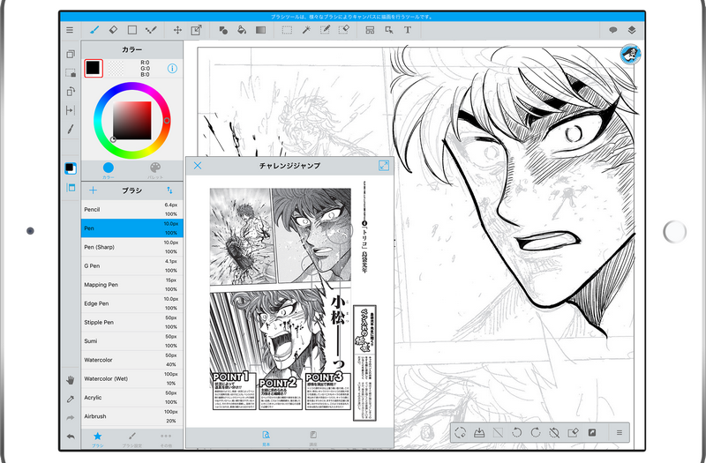Toggle the foreground/background color panel icon
This screenshot has width=706, height=463.
coord(71,168)
